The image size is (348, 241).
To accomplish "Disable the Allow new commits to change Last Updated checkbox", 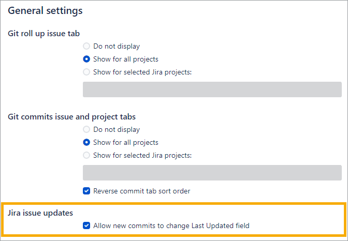I will click(86, 225).
